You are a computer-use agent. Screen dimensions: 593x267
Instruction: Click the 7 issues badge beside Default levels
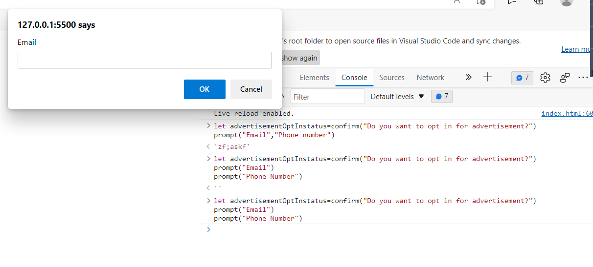(442, 97)
